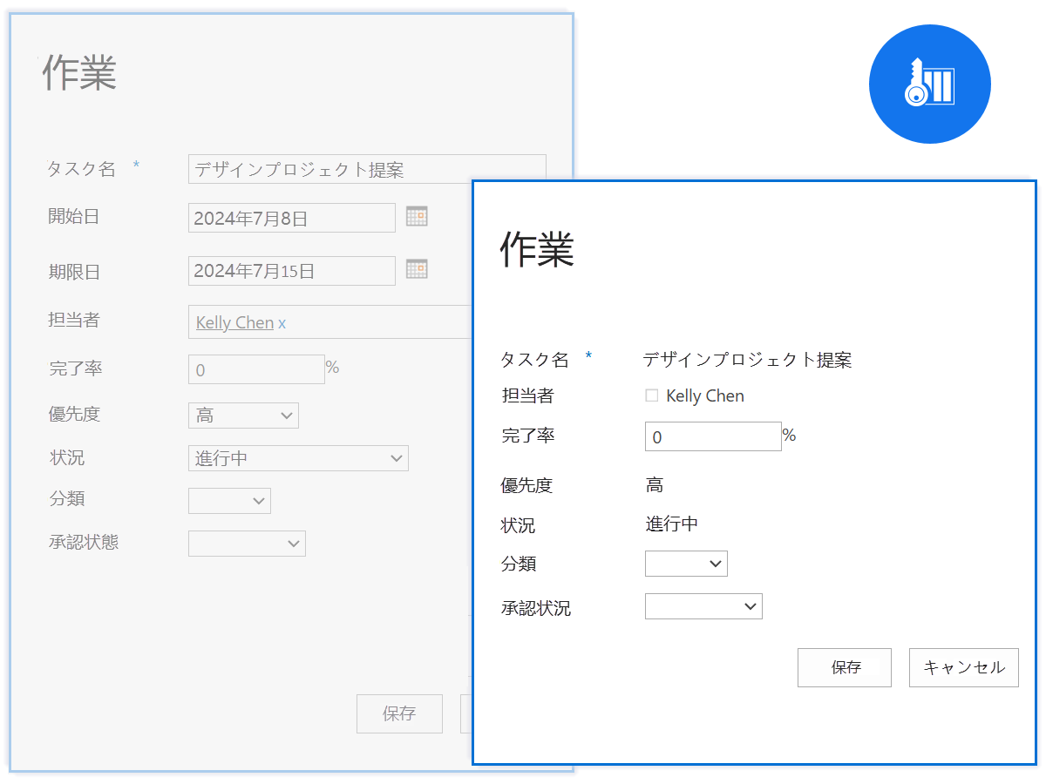Remove Kelly Chen using the x mark
This screenshot has height=784, width=1046.
pos(282,323)
